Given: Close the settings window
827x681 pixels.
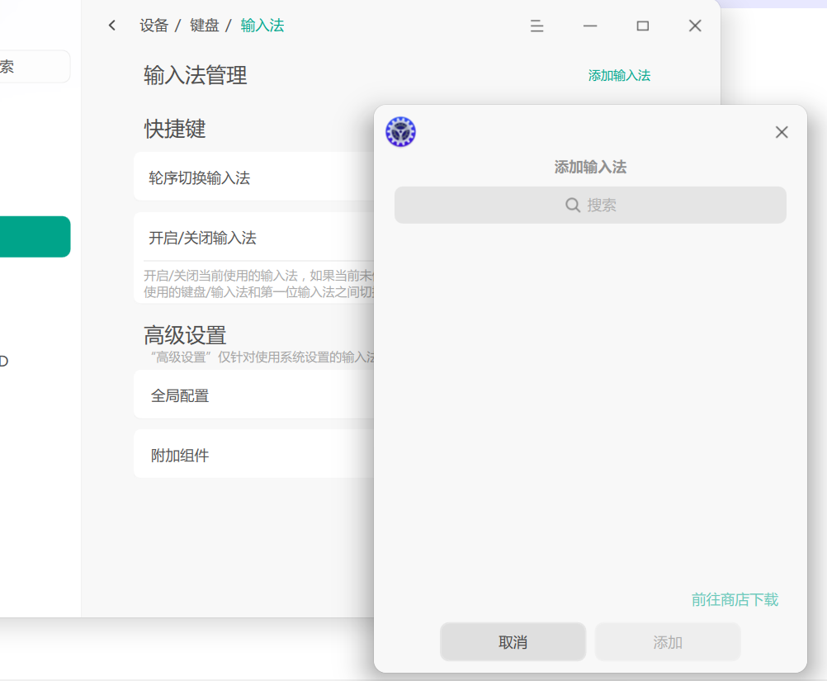Looking at the screenshot, I should click(x=695, y=26).
